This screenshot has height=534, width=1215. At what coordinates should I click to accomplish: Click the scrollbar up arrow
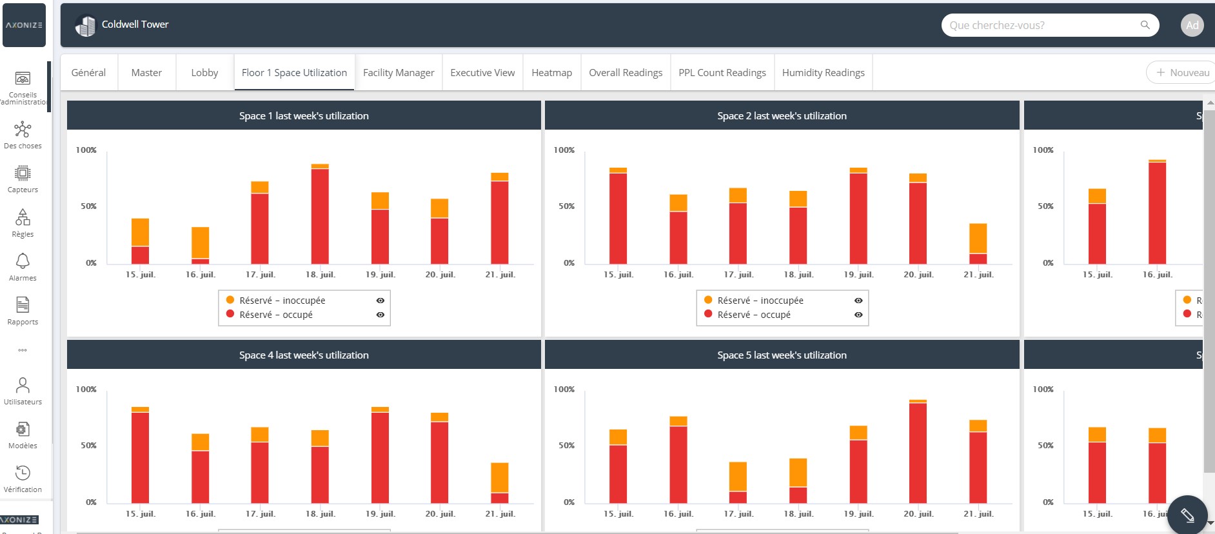pyautogui.click(x=1210, y=103)
